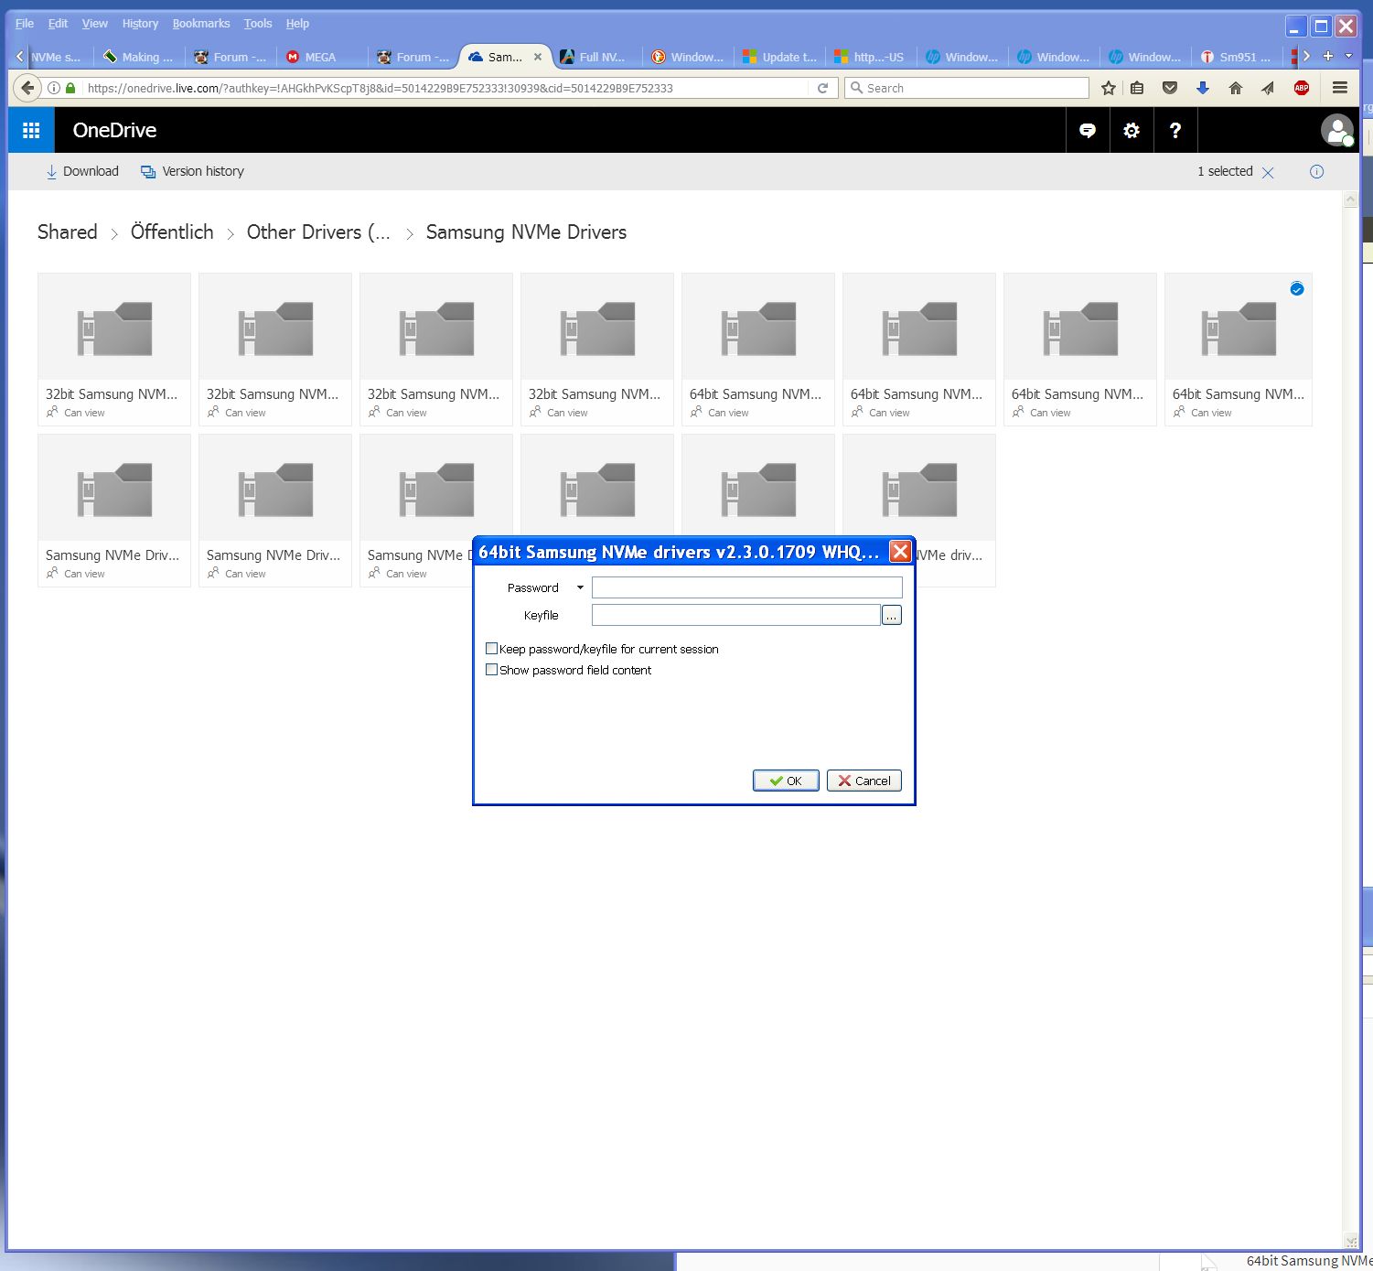Switch to the 'Full NV...' tab
The height and width of the screenshot is (1271, 1373).
[595, 57]
